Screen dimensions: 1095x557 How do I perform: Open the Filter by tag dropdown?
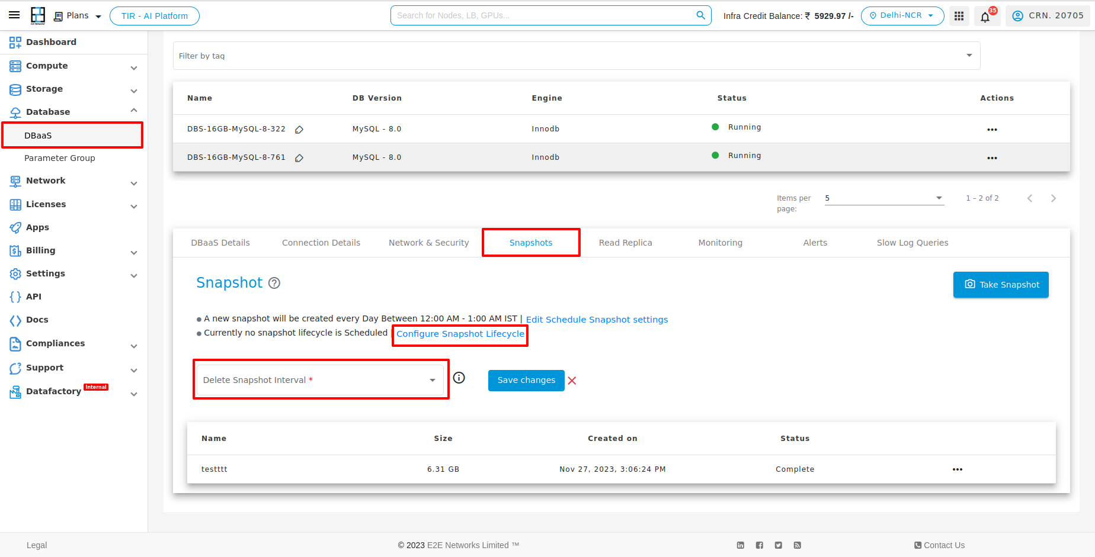point(576,56)
